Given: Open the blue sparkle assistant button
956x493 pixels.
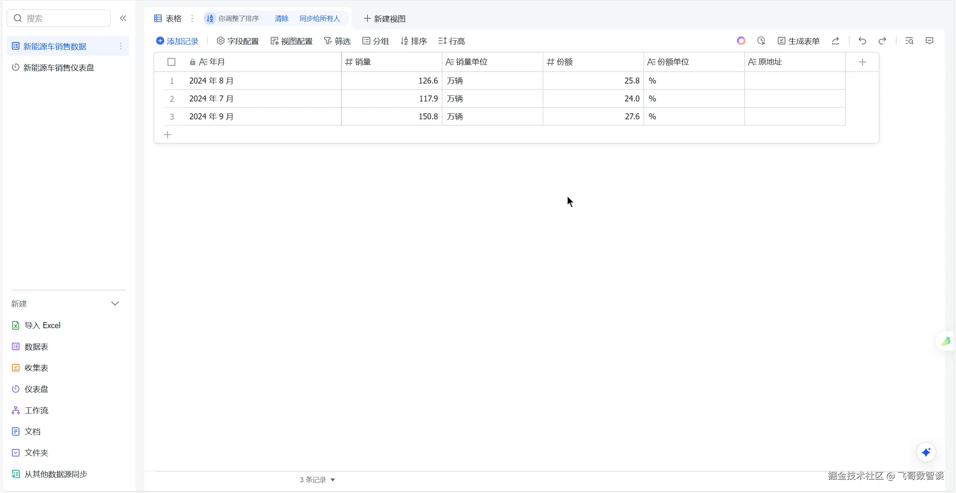Looking at the screenshot, I should pyautogui.click(x=926, y=452).
